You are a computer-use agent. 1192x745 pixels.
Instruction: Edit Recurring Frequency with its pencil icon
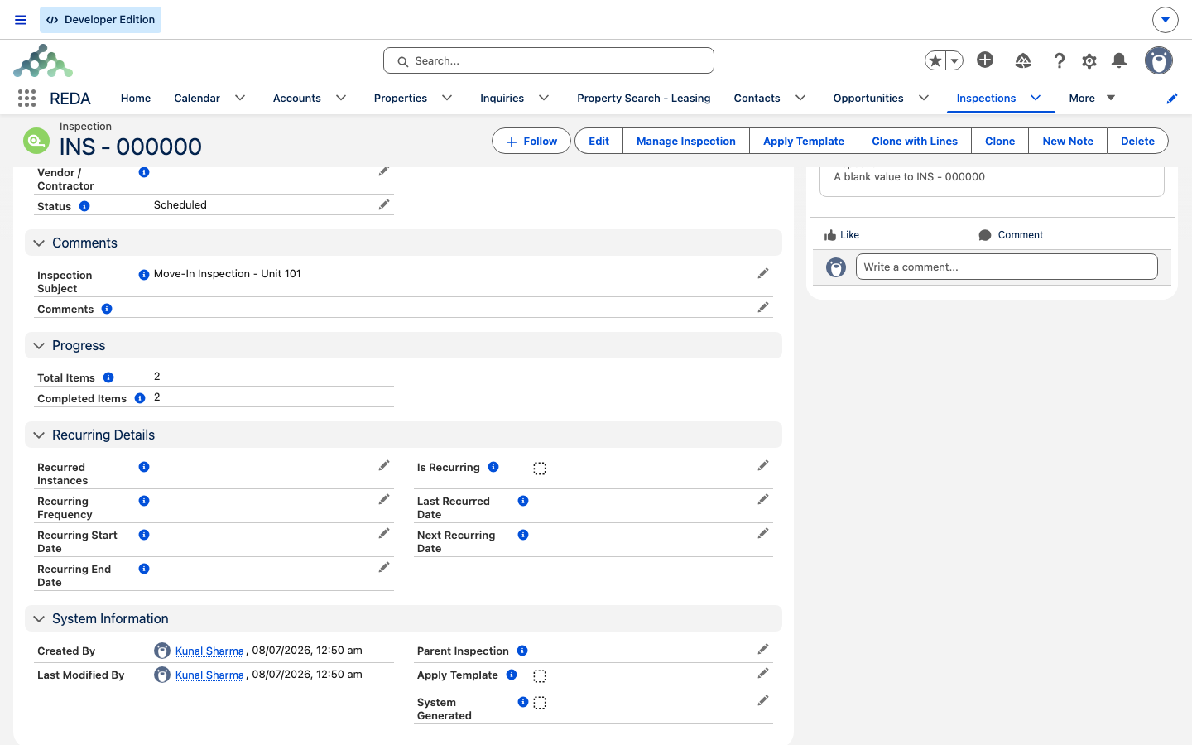click(384, 499)
